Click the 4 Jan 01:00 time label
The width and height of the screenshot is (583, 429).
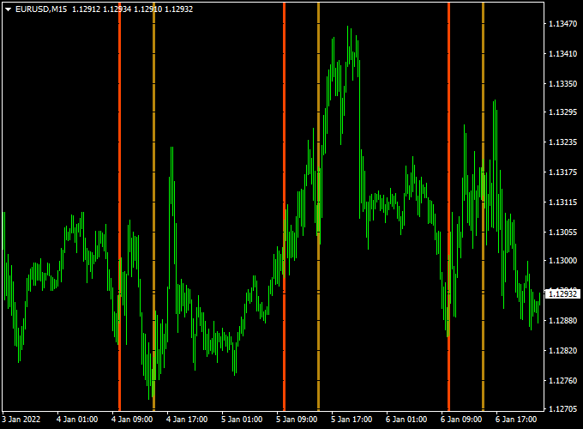click(x=77, y=420)
